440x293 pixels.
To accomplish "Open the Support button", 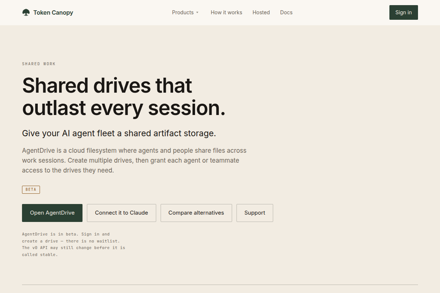I will click(x=255, y=213).
